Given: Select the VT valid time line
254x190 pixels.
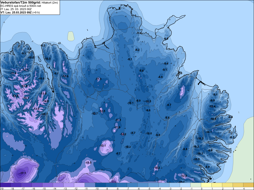Looking at the screenshot, I should coord(20,12).
